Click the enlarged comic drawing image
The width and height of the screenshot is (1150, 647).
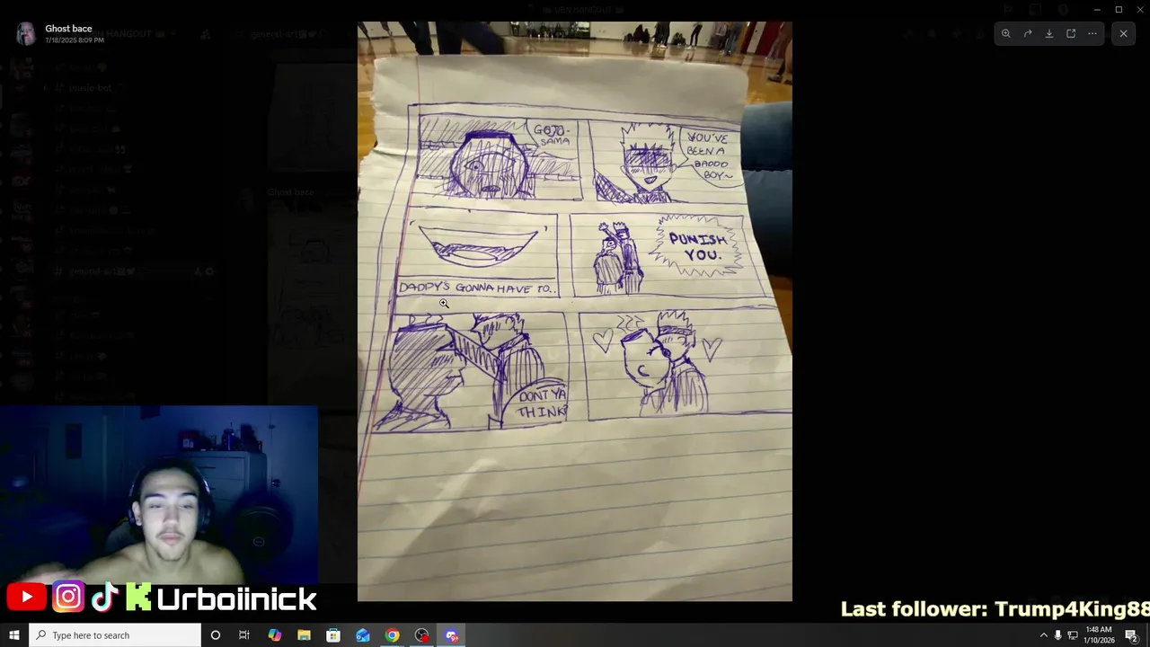click(575, 311)
